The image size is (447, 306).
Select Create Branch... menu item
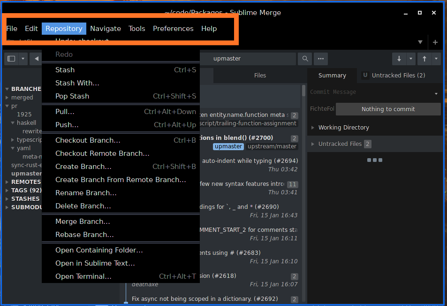coord(121,166)
